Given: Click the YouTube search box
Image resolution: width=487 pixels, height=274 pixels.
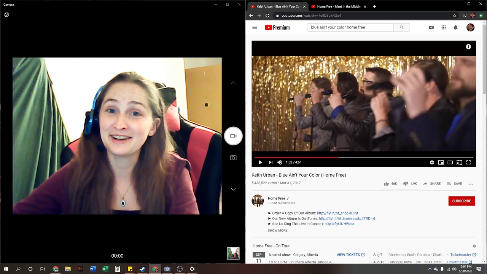Looking at the screenshot, I should click(x=350, y=27).
